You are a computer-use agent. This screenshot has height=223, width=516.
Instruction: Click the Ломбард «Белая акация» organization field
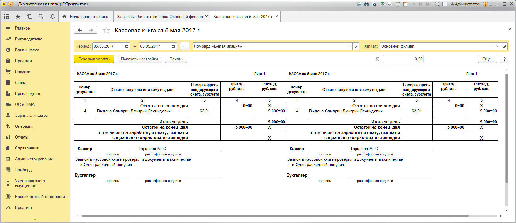tap(269, 46)
